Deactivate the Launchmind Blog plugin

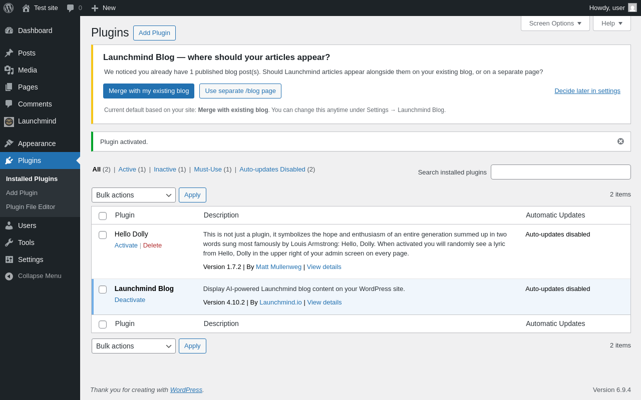point(130,300)
